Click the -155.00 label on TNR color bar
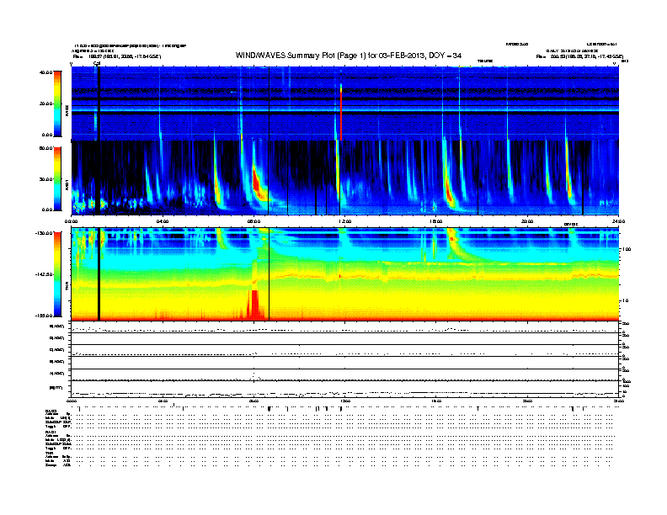Screen dimensions: 667x515 click(x=45, y=316)
